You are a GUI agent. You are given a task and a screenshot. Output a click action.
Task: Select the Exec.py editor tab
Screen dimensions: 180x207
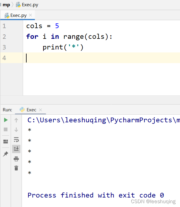pos(17,15)
